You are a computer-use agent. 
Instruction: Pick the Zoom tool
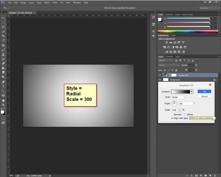3,105
